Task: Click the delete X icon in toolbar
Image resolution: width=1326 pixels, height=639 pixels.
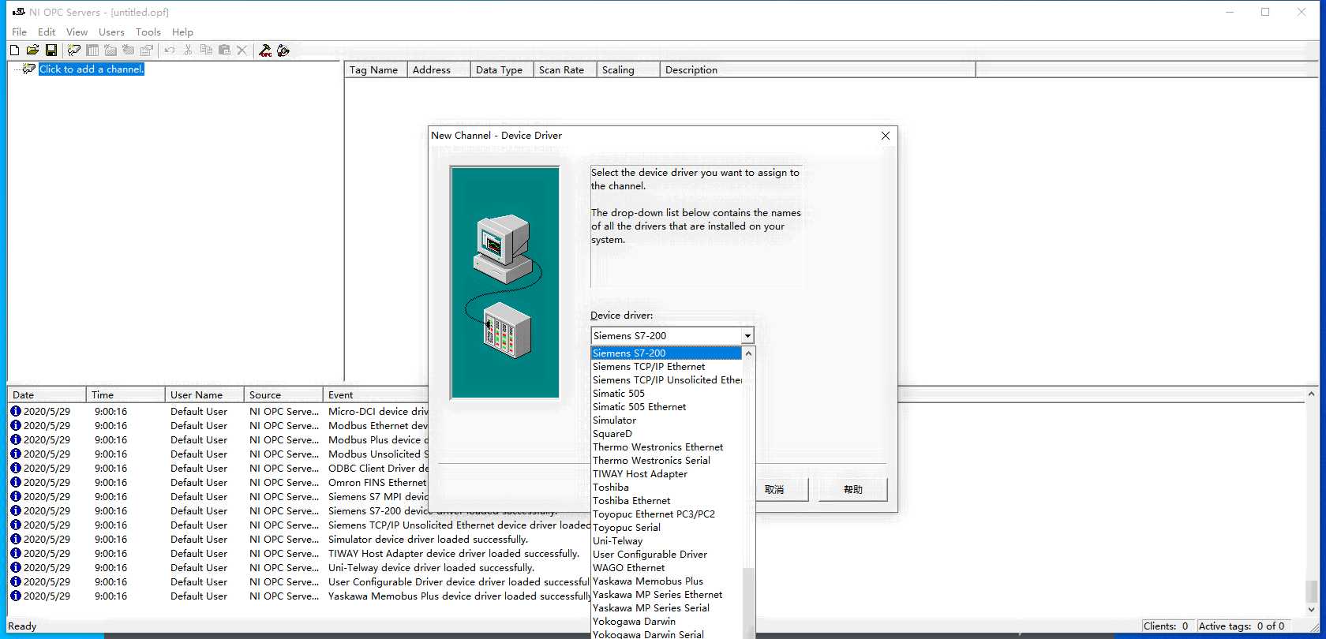Action: click(x=242, y=50)
